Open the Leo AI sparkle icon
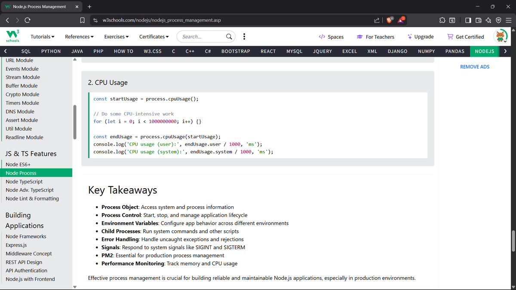The width and height of the screenshot is (516, 290). [x=488, y=20]
